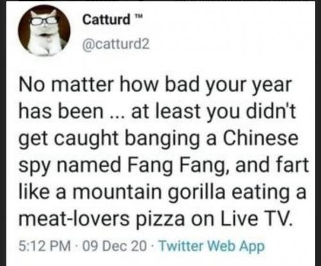Click the 5:12 PM timestamp
The image size is (321, 266).
44,245
